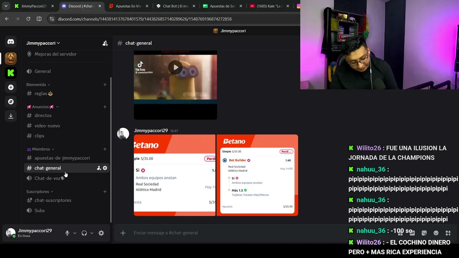The width and height of the screenshot is (459, 258).
Task: Switch to YouTube Kale browser tab
Action: pyautogui.click(x=269, y=6)
